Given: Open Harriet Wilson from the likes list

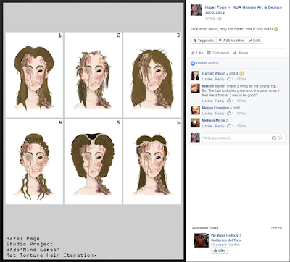Looking at the screenshot, I should pos(207,63).
